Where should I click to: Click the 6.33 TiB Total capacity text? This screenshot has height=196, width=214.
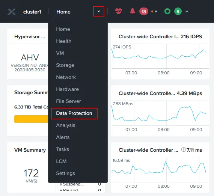(x=31, y=107)
